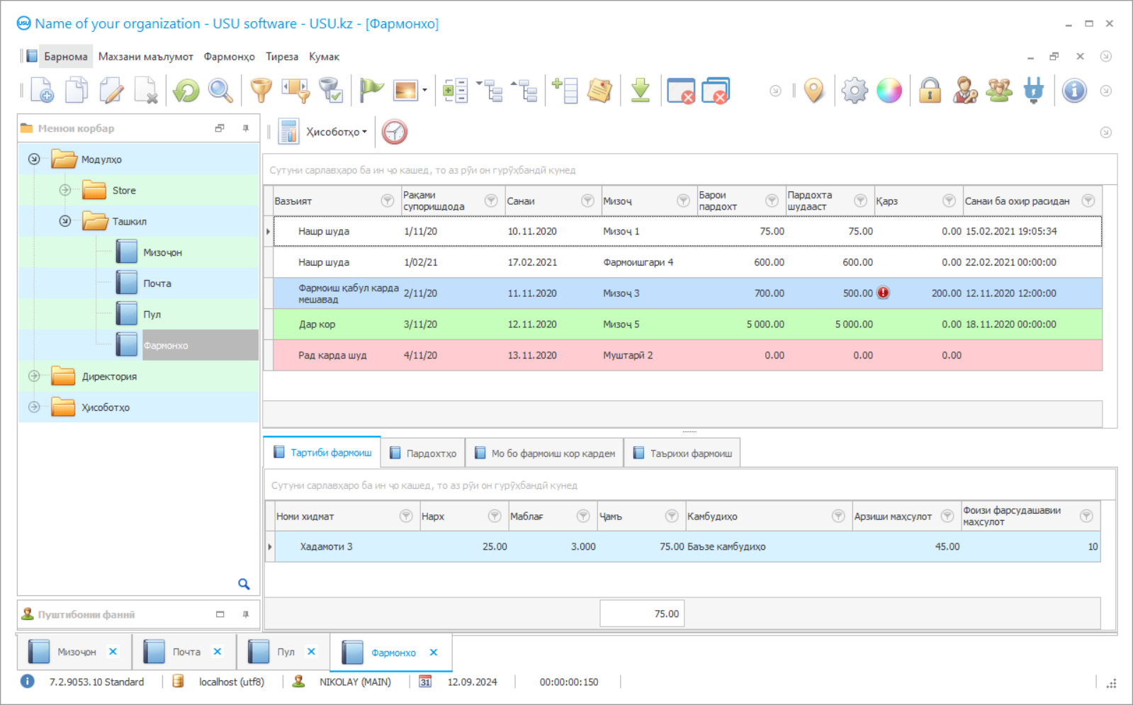Expand the Store tree node
1133x705 pixels.
(65, 190)
